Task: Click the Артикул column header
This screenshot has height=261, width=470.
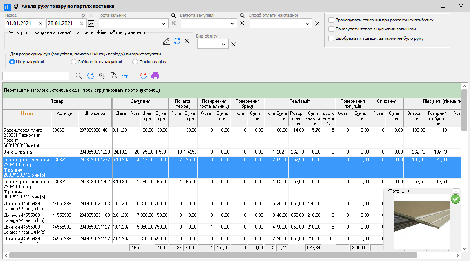Action: tap(65, 113)
